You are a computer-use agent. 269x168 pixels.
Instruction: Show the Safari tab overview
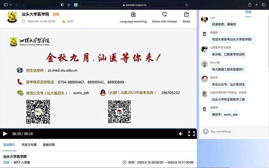click(x=264, y=5)
